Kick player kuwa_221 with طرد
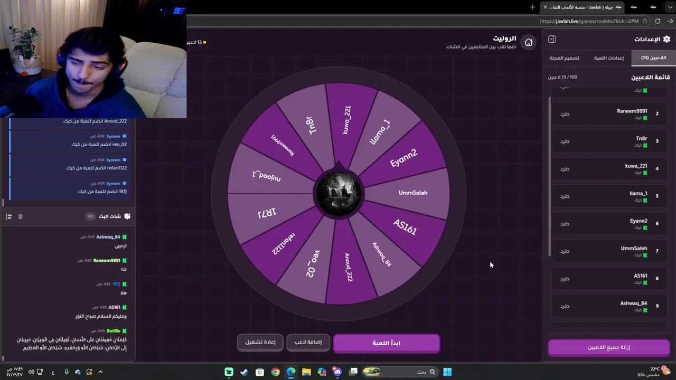Image resolution: width=676 pixels, height=380 pixels. pyautogui.click(x=565, y=169)
